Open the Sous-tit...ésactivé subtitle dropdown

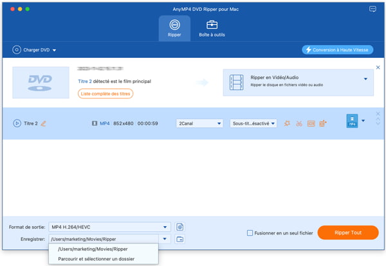(253, 123)
